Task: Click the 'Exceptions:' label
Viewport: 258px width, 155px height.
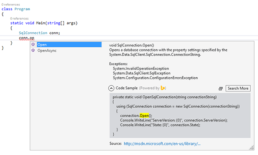Action: pos(118,64)
